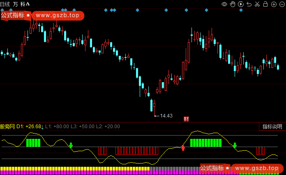The width and height of the screenshot is (286, 175).
Task: Zoom in with the plus icon
Action: click(x=273, y=4)
